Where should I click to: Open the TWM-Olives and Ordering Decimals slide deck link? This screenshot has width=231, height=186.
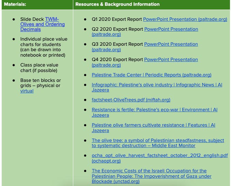(x=43, y=24)
